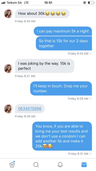Tap avatar beside "How about 30k" message
The width and height of the screenshot is (96, 171).
pyautogui.click(x=9, y=14)
